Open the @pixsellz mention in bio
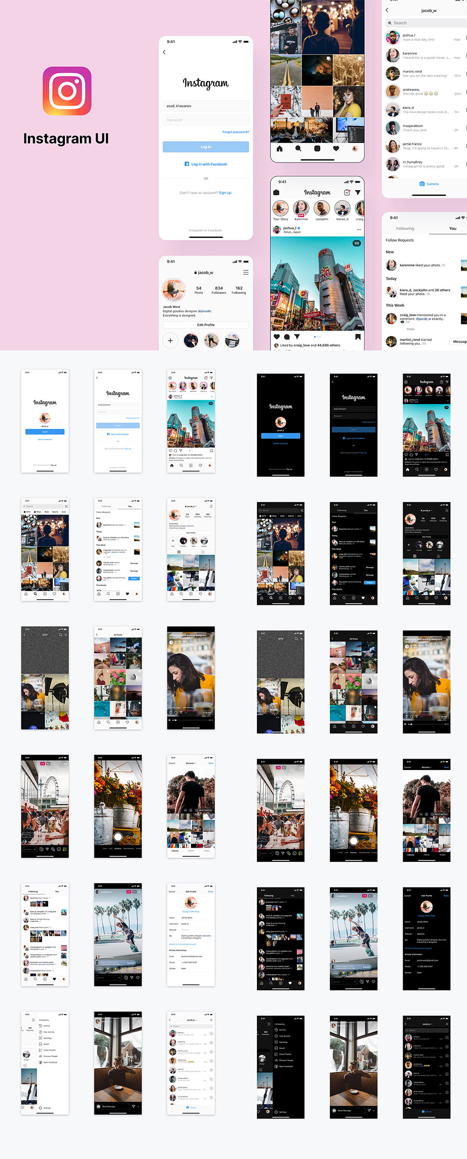Image resolution: width=467 pixels, height=1159 pixels. (x=204, y=311)
